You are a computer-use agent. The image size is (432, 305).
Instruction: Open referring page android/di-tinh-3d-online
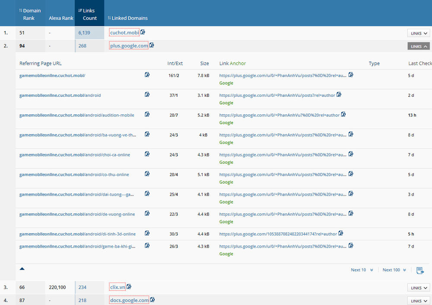tap(77, 234)
